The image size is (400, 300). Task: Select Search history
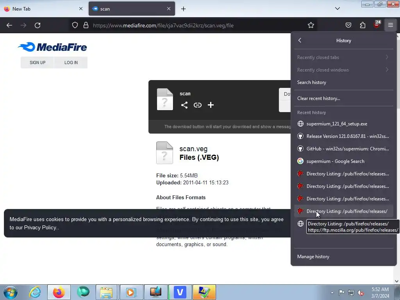click(343, 82)
